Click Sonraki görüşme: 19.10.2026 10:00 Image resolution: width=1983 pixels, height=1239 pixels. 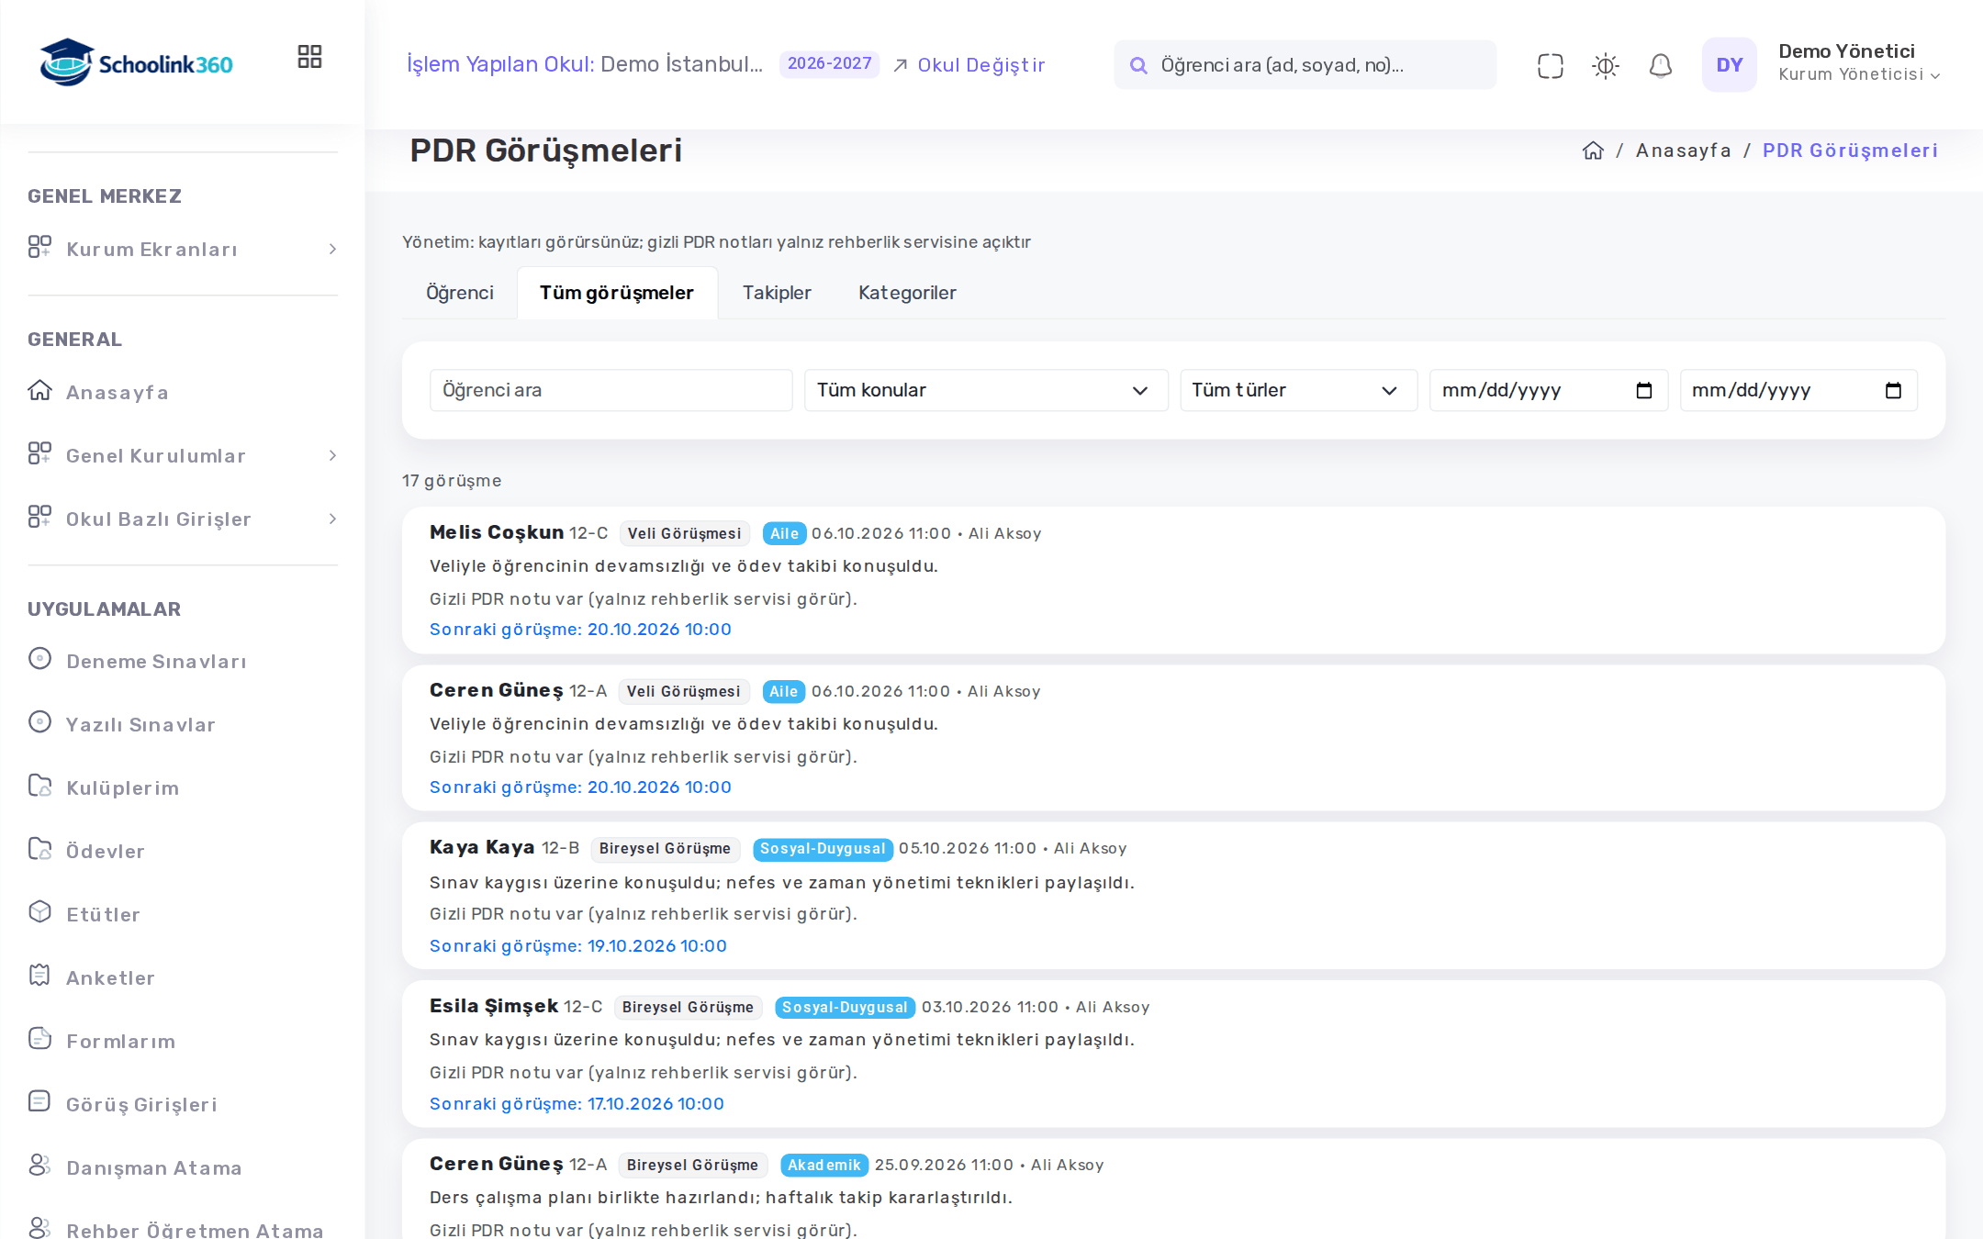click(578, 945)
